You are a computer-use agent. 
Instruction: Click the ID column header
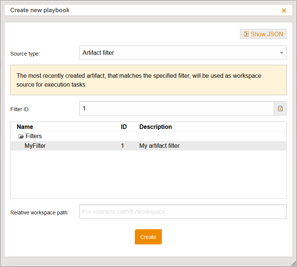123,127
